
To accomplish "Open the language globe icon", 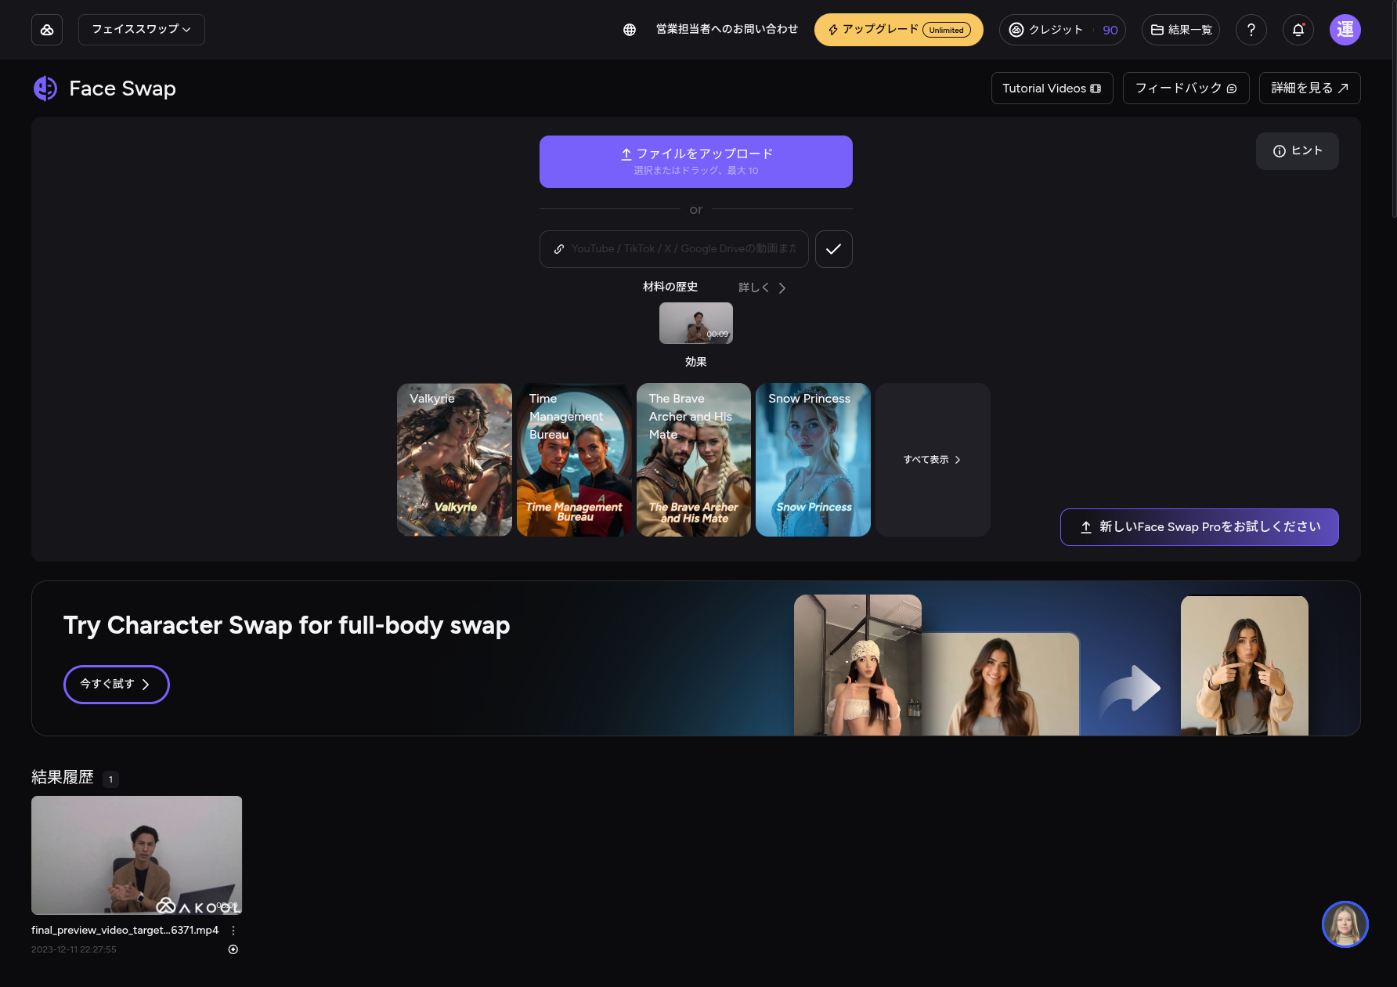I will (x=629, y=30).
